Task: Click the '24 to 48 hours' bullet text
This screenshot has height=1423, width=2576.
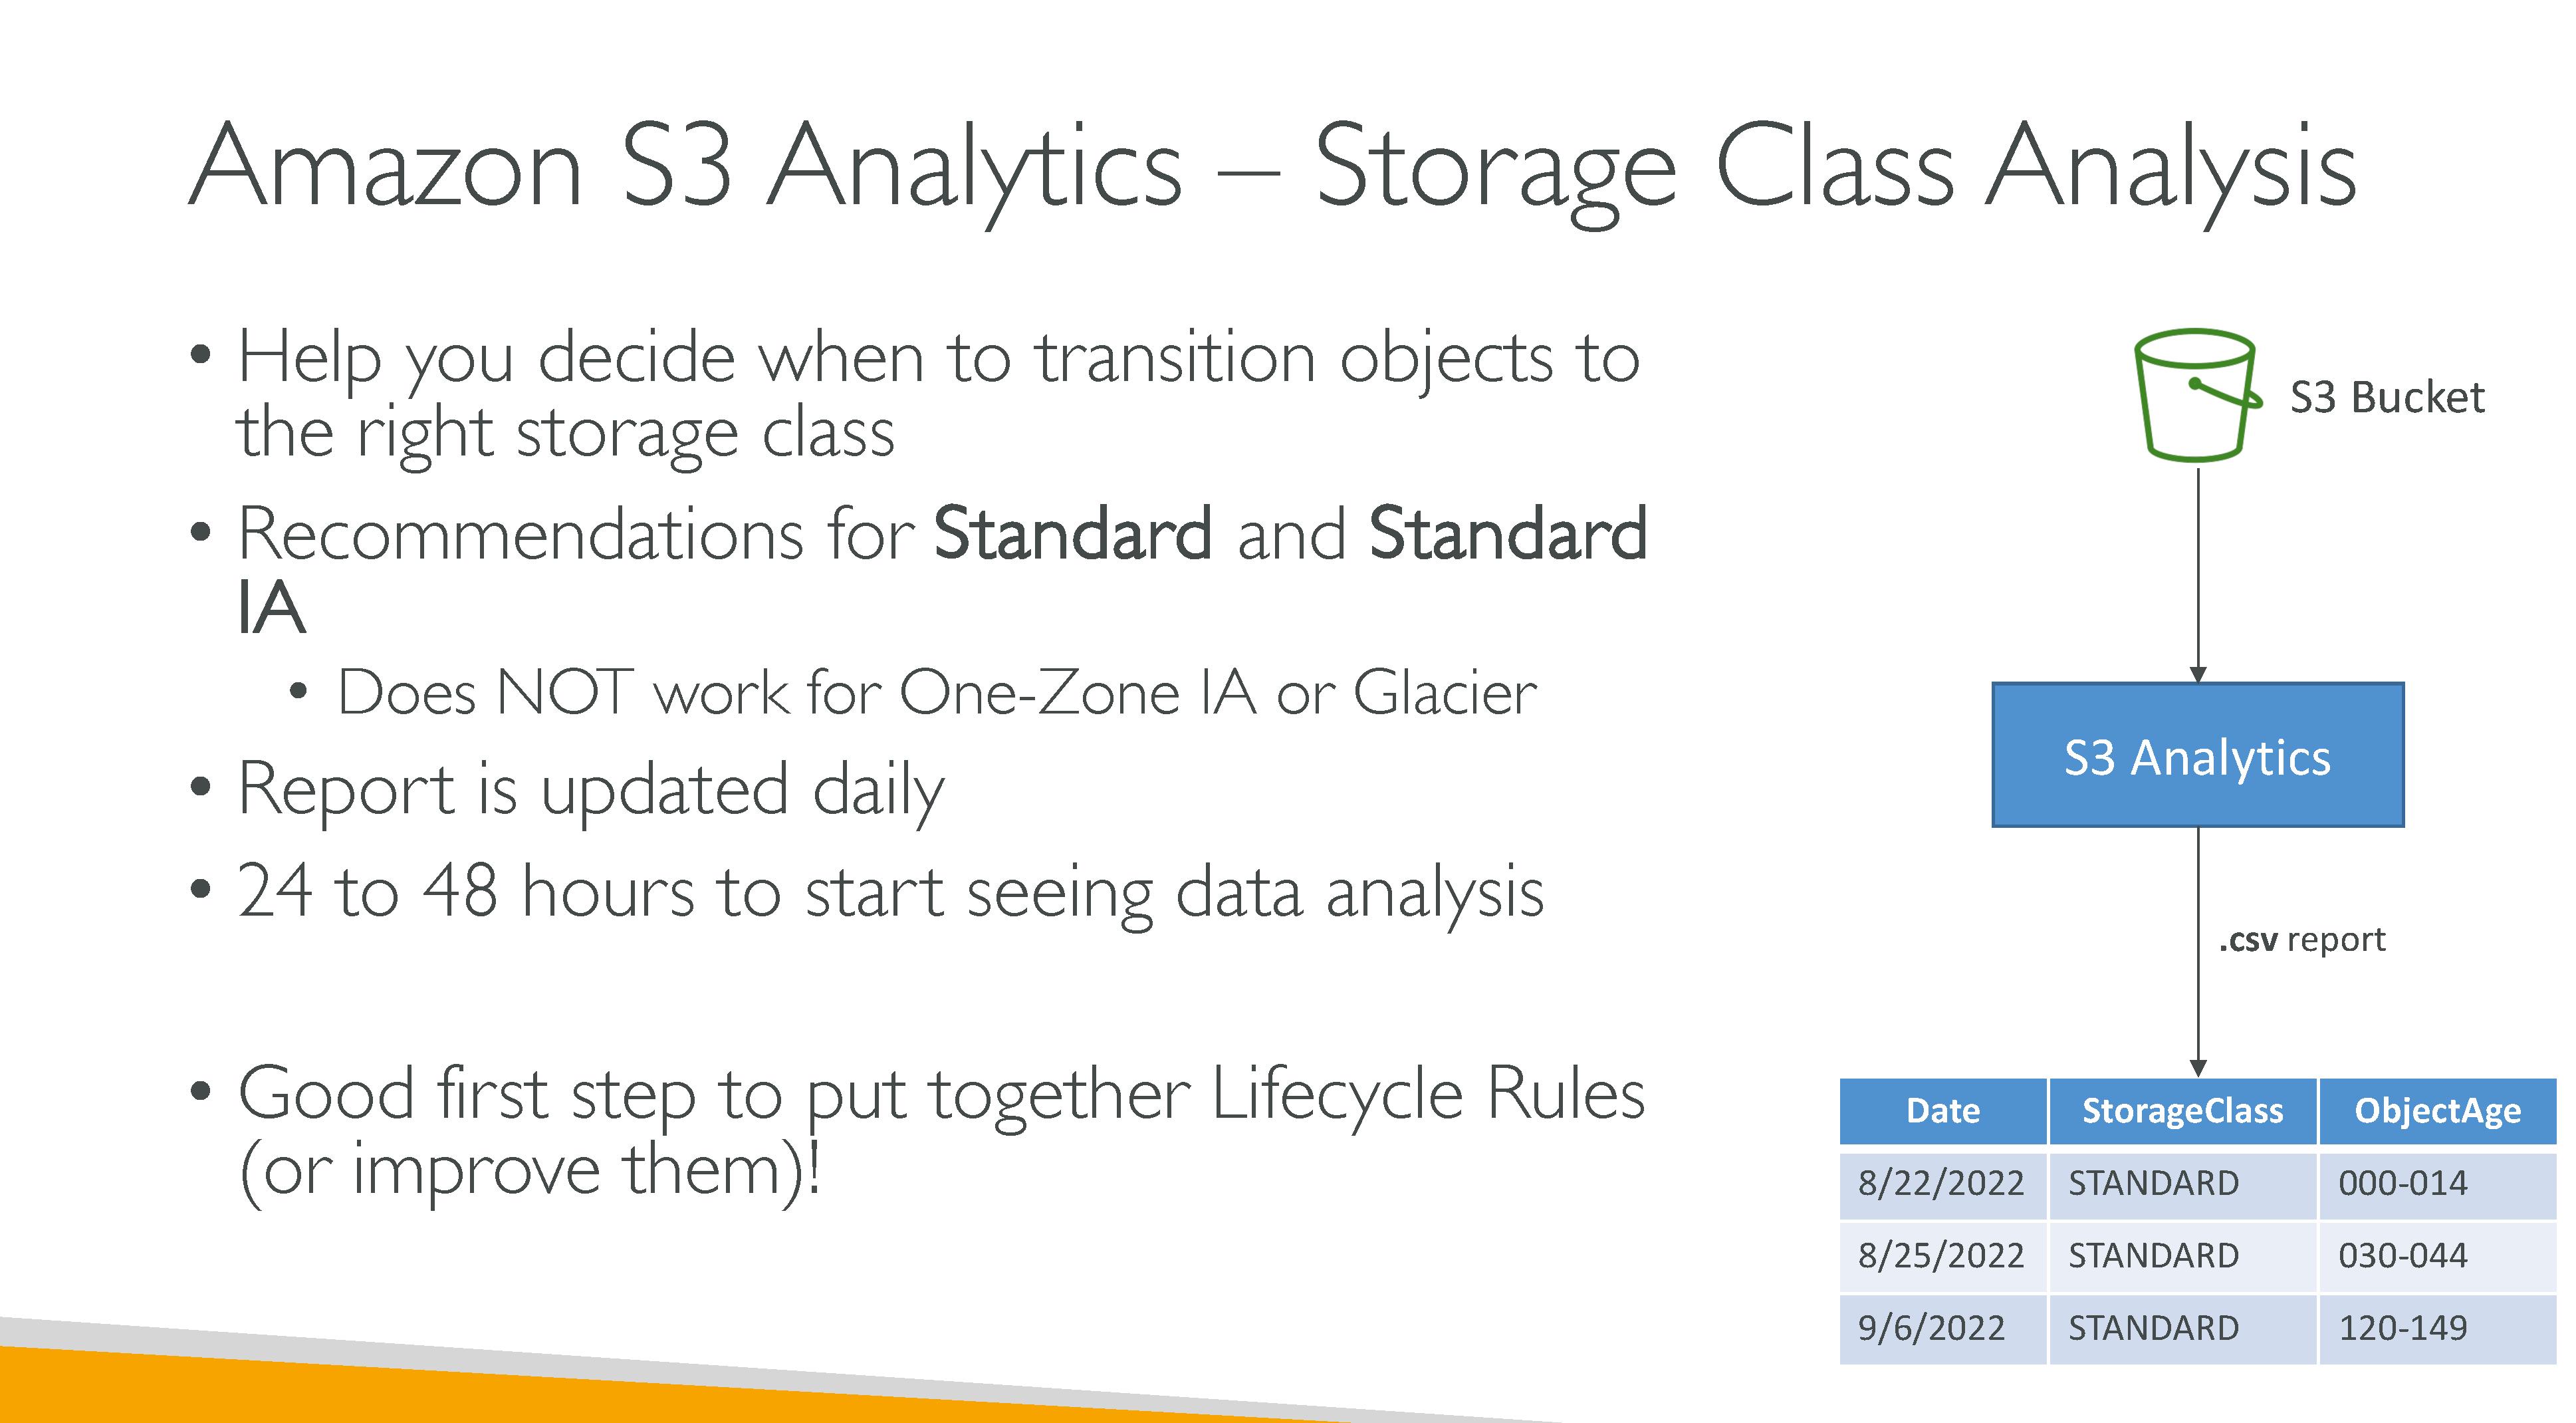Action: tap(890, 892)
